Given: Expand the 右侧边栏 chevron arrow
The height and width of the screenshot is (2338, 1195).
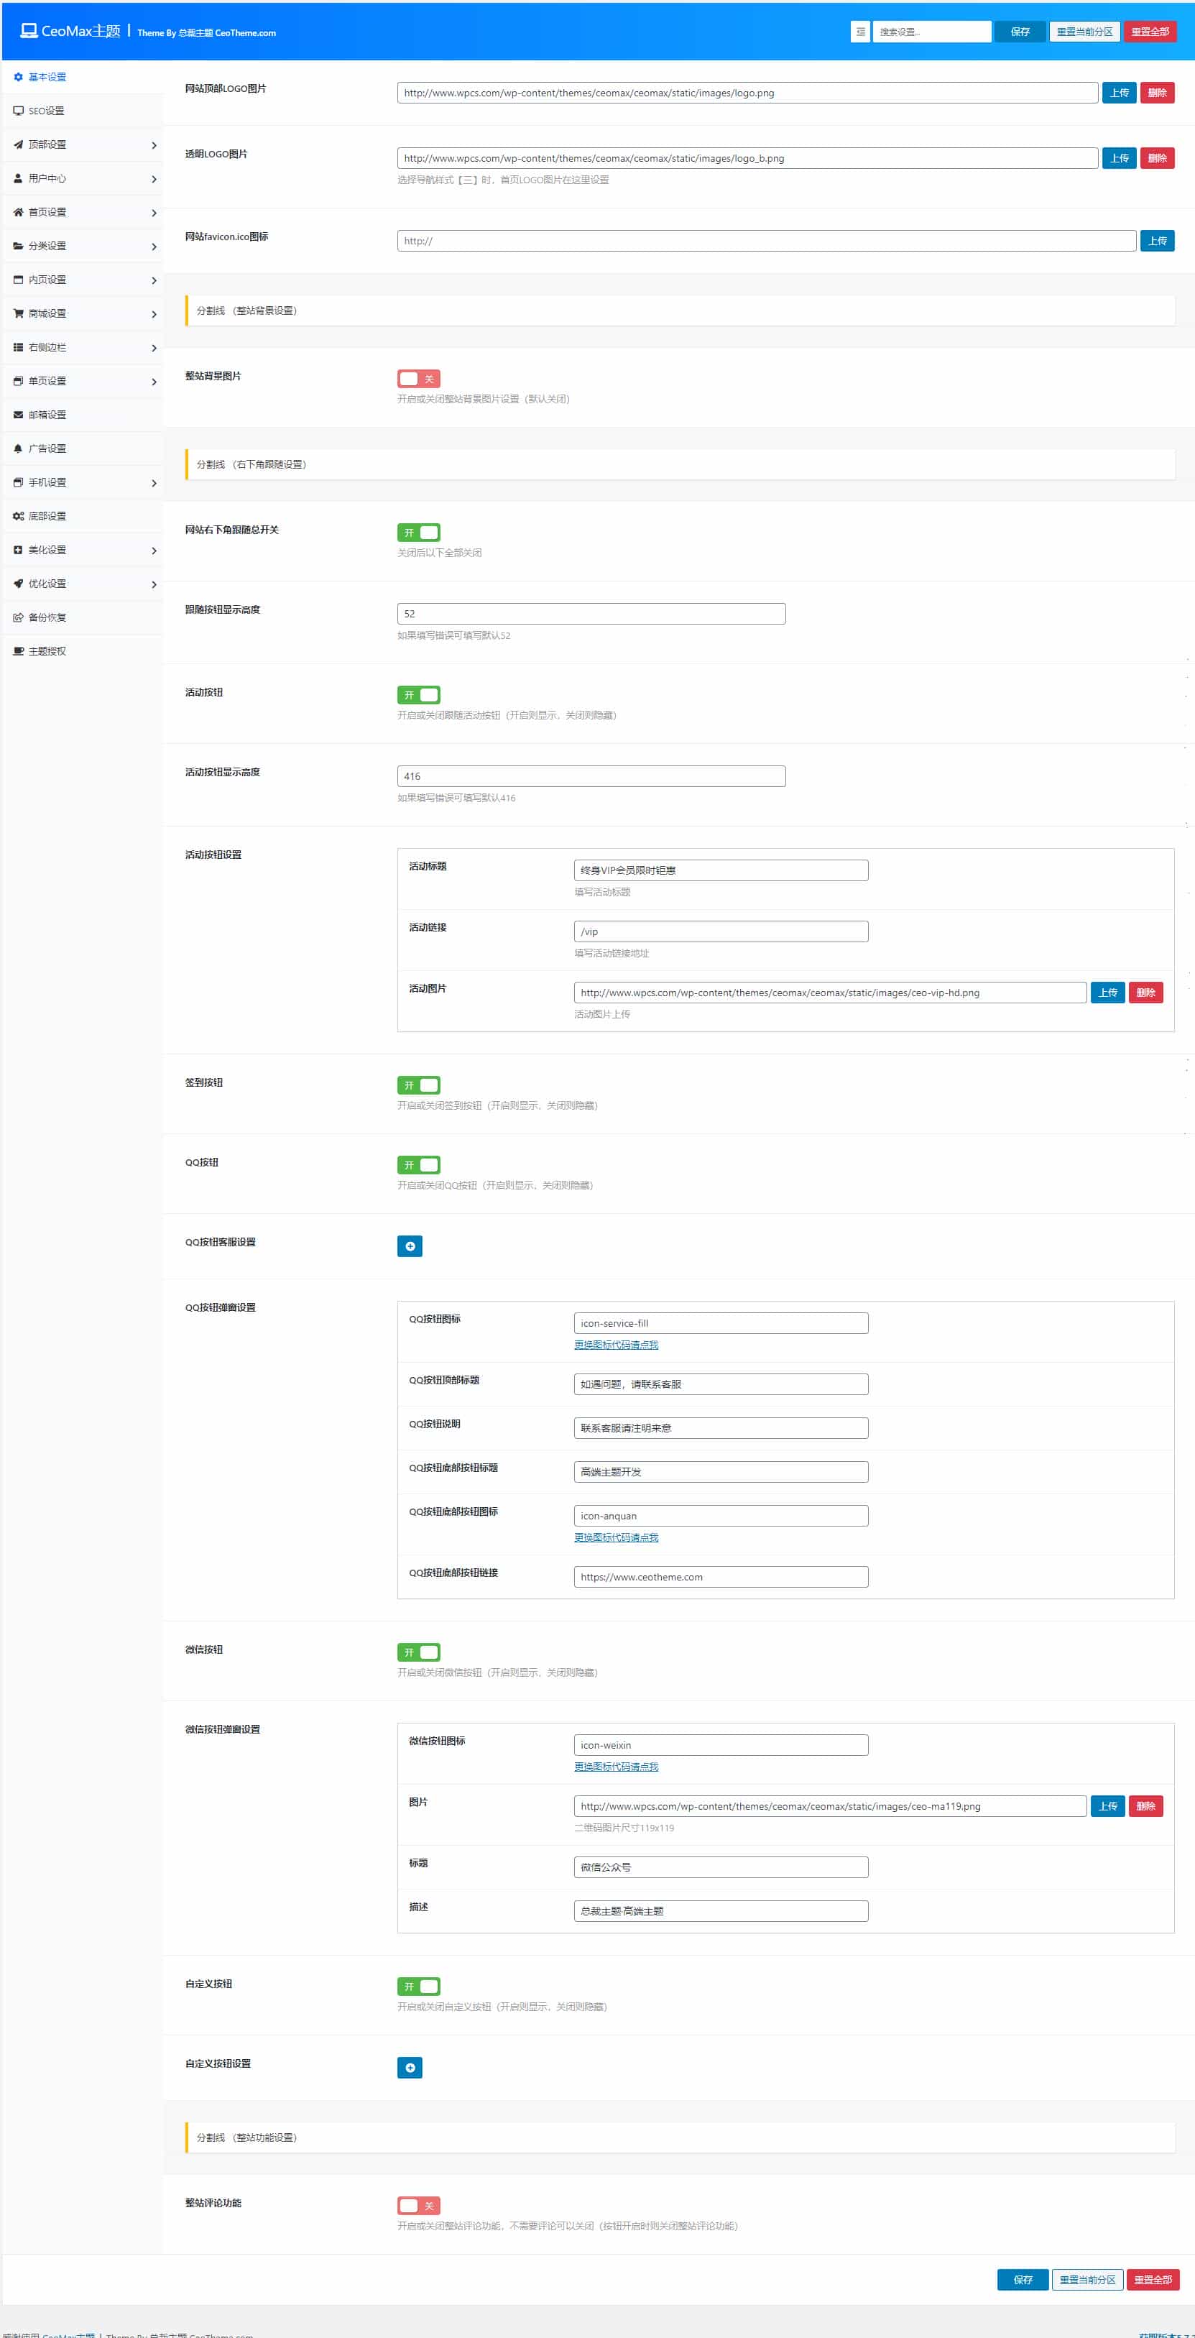Looking at the screenshot, I should (154, 348).
